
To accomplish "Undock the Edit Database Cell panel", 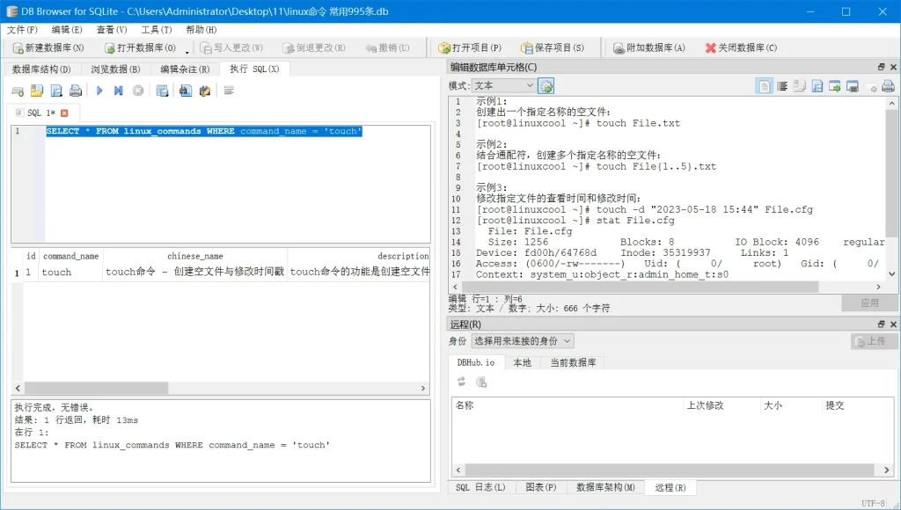I will pos(882,67).
